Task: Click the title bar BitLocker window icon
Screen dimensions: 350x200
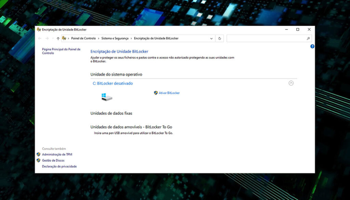Action: (x=39, y=29)
